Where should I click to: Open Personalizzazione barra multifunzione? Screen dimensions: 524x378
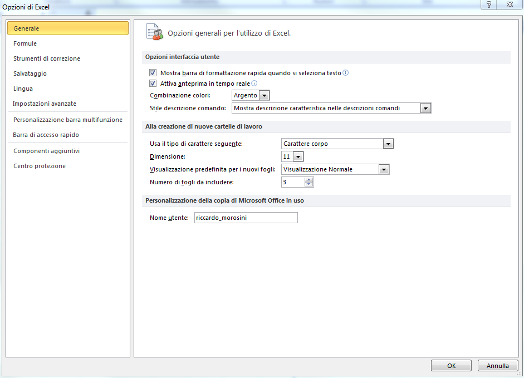(x=68, y=120)
